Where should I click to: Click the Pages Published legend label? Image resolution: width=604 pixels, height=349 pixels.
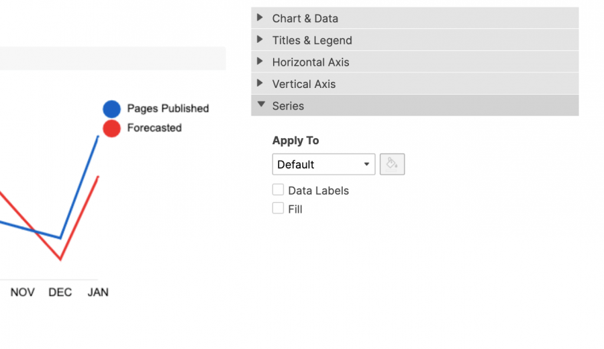[x=168, y=109]
